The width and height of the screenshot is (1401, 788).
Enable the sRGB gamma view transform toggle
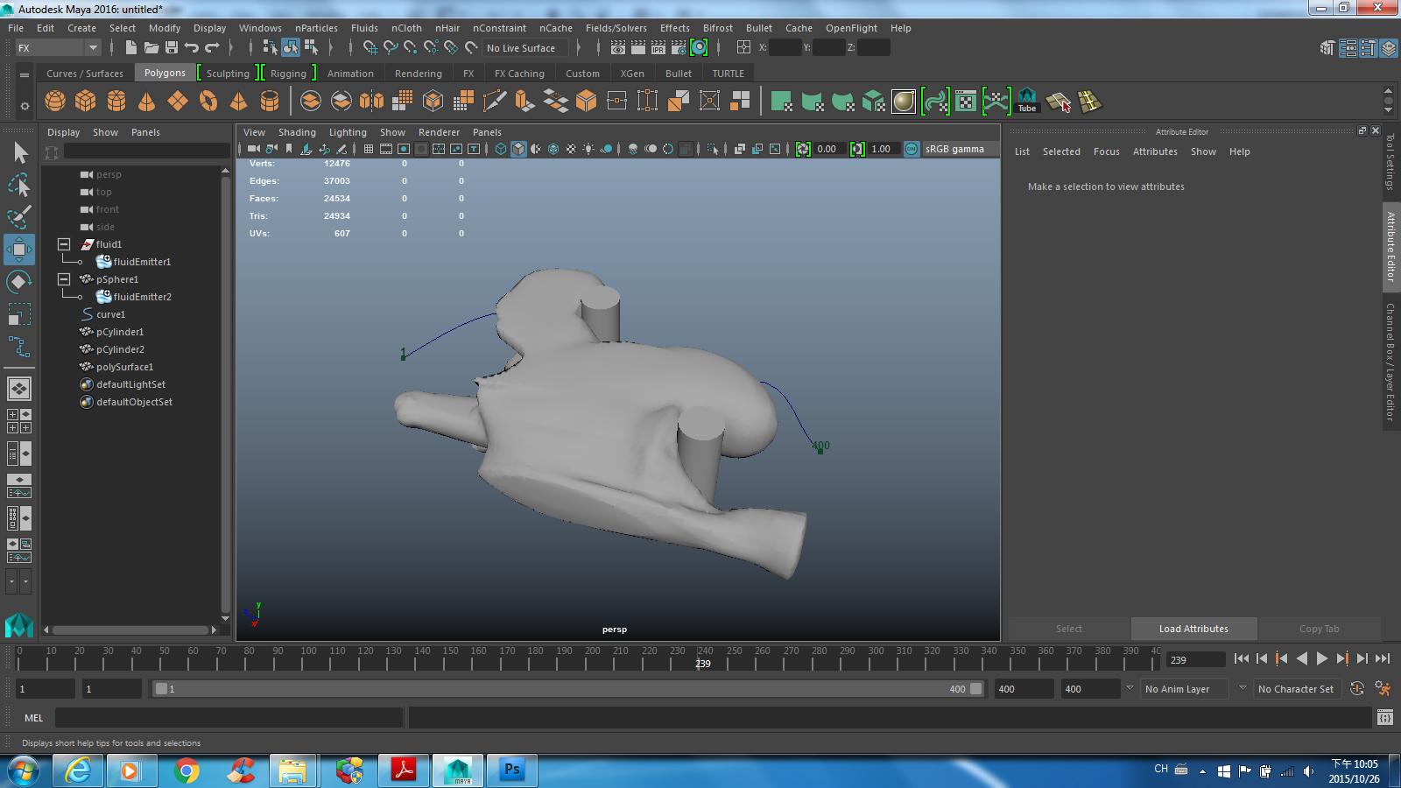(912, 149)
